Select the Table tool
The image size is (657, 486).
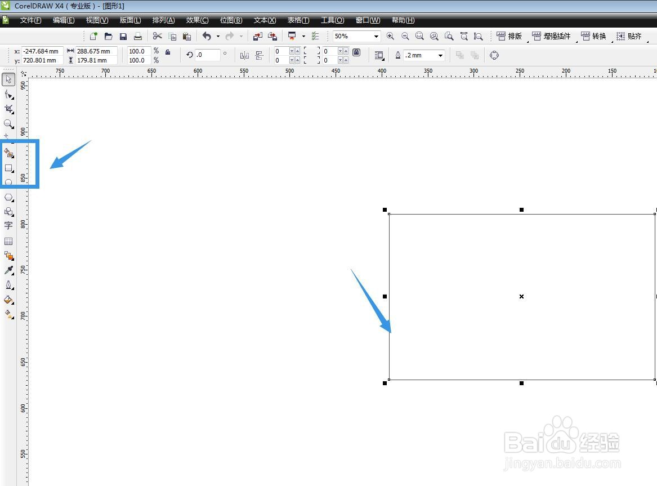(8, 242)
